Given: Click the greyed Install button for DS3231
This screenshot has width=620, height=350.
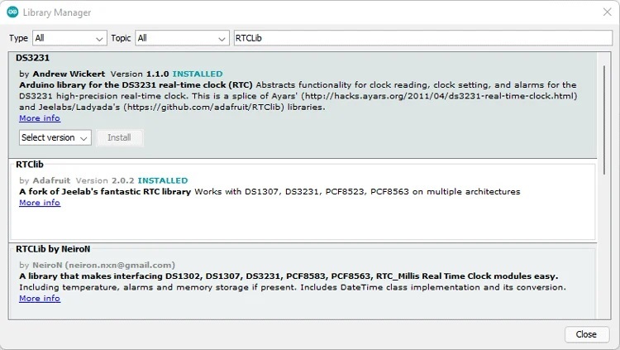Looking at the screenshot, I should point(119,137).
